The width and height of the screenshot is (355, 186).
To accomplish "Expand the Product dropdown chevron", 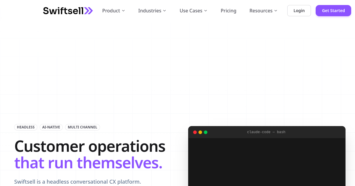I will (x=123, y=11).
